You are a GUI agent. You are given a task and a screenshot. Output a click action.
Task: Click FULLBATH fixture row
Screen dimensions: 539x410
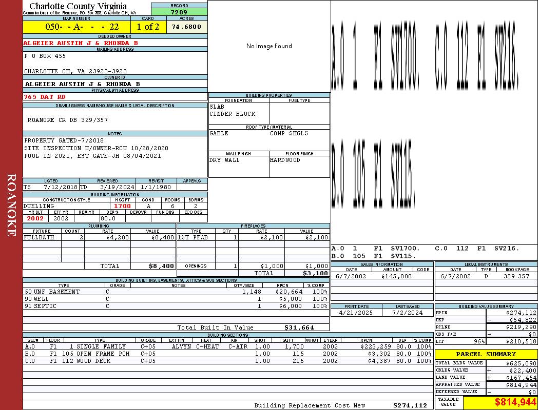100,237
